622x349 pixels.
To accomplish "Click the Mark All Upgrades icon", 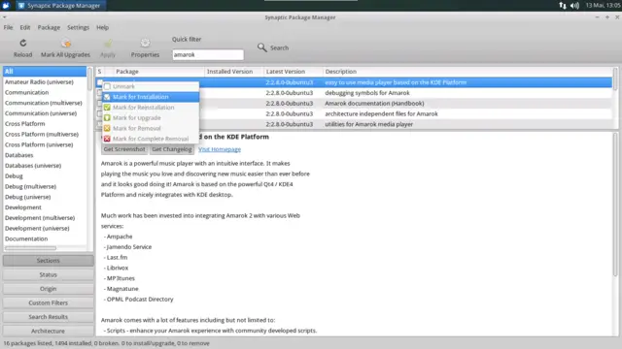I will pos(66,43).
